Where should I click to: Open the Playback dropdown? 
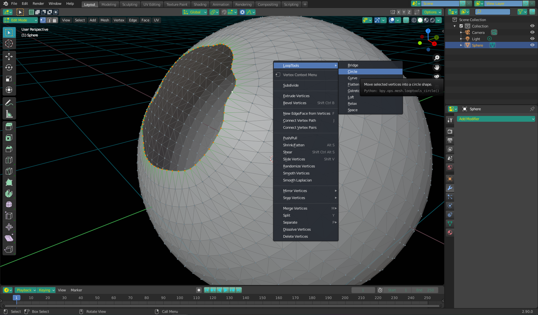pos(26,290)
